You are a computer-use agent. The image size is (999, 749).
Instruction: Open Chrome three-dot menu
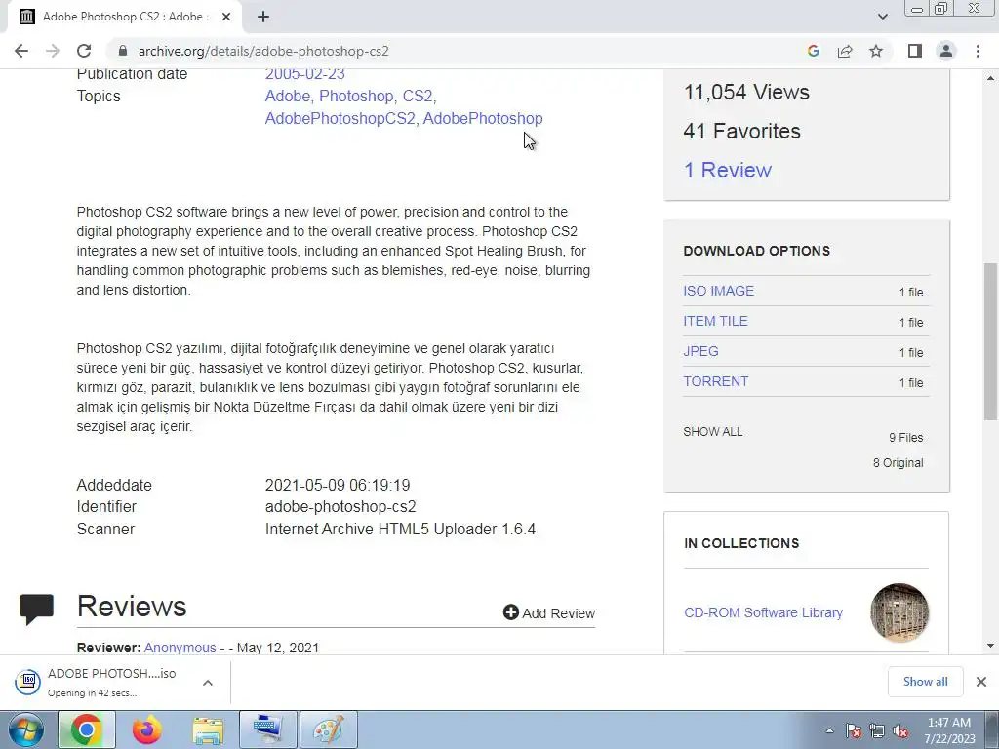(978, 51)
